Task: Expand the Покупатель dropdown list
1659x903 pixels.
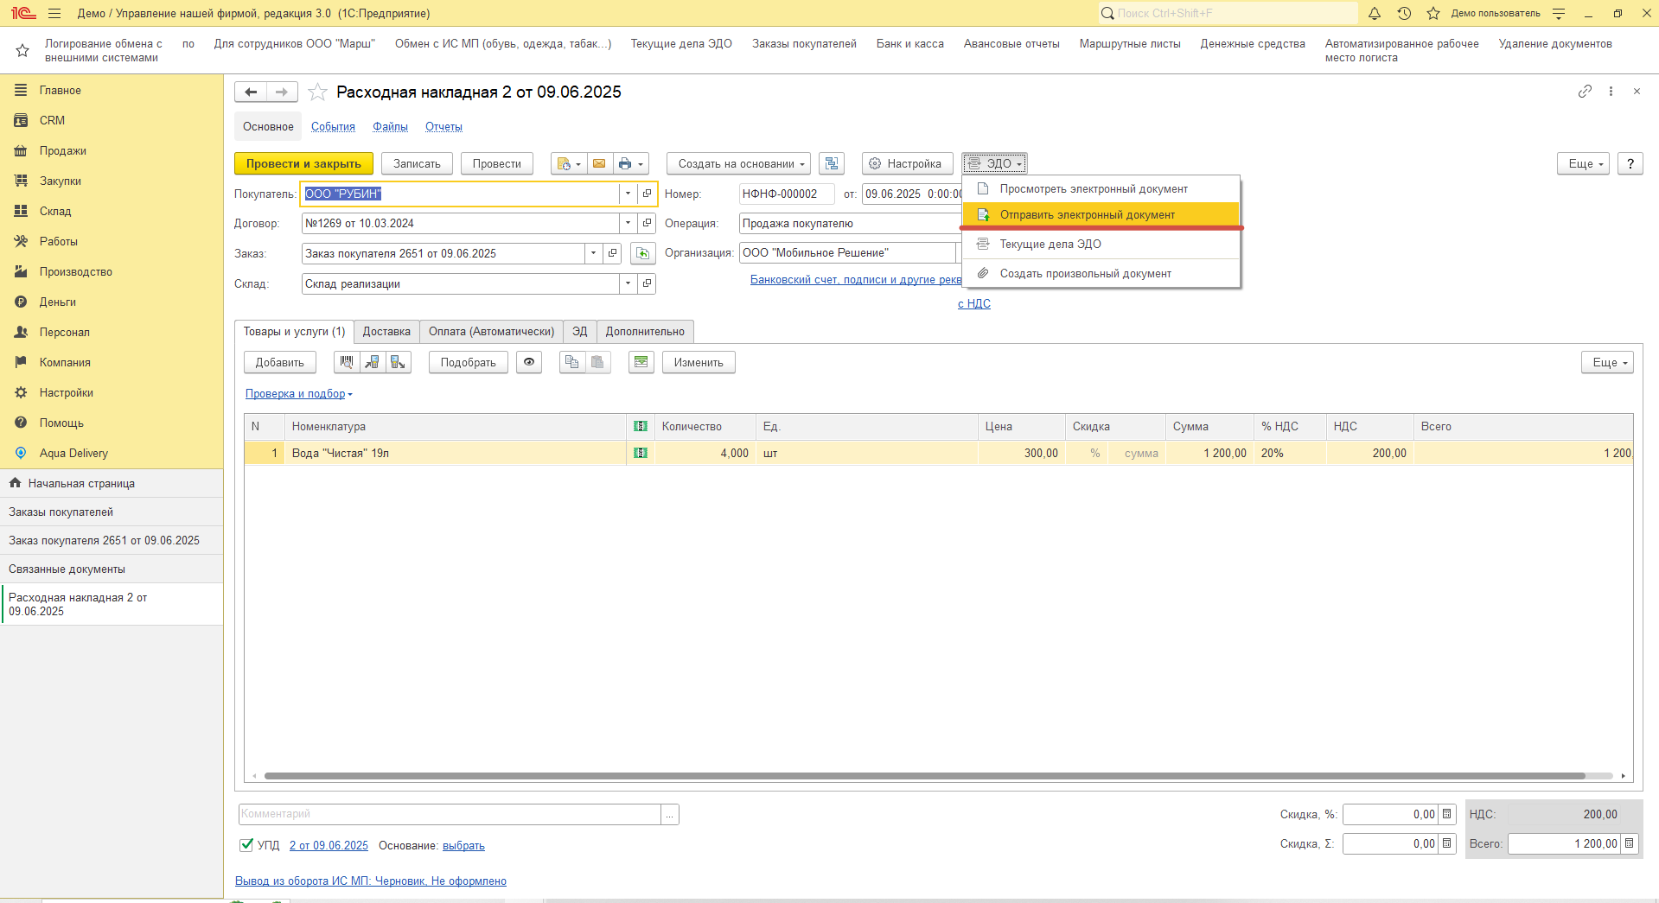Action: (629, 194)
